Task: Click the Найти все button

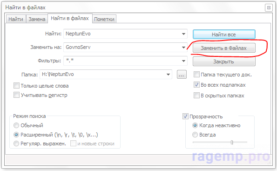Action: pyautogui.click(x=224, y=34)
